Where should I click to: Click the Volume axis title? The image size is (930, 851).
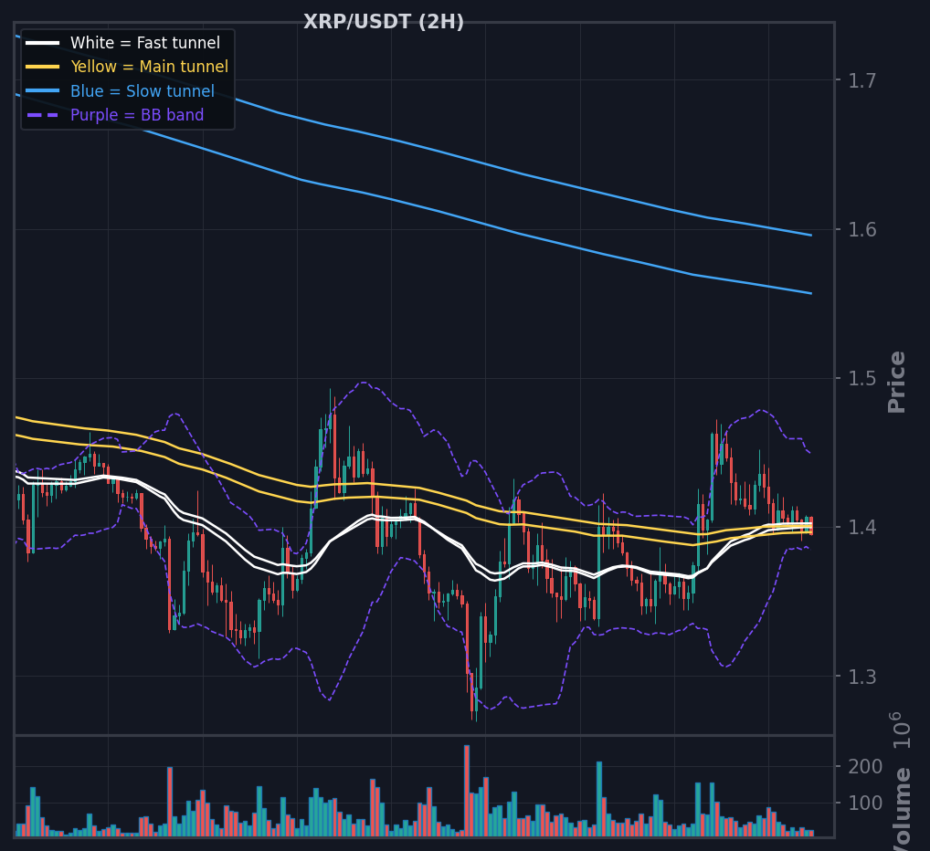902,809
